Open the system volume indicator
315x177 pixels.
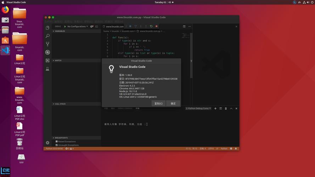click(x=308, y=2)
